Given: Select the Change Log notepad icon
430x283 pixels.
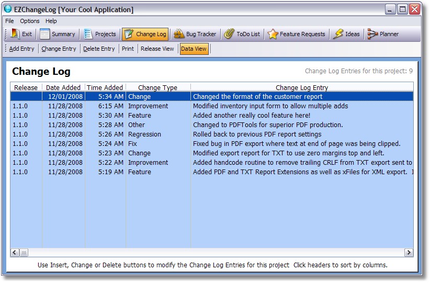Looking at the screenshot, I should 128,34.
